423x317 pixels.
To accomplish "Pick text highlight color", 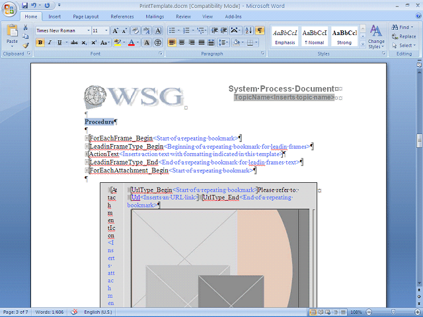I will (x=118, y=42).
